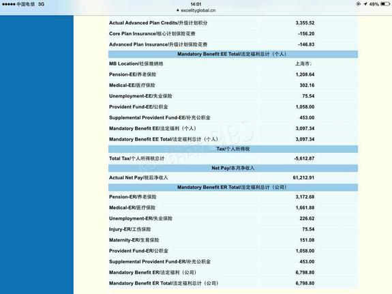The image size is (392, 294).
Task: Select the Tax section header
Action: (233, 149)
